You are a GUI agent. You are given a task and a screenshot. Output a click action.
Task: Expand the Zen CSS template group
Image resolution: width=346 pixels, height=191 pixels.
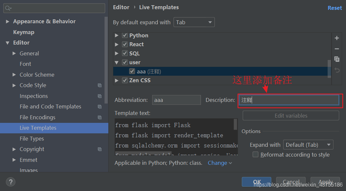point(117,80)
